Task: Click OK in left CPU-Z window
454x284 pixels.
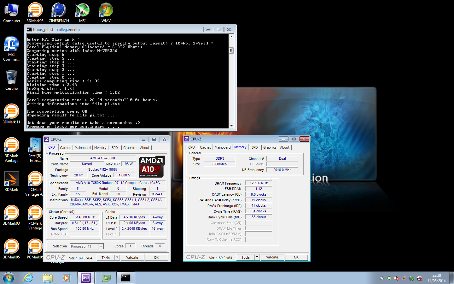Action: 156,257
